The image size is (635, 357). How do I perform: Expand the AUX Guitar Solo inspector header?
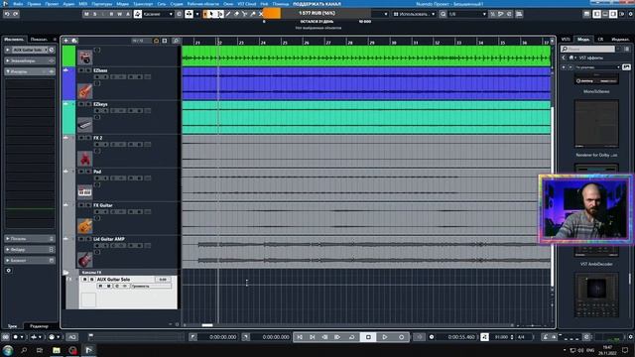click(29, 50)
